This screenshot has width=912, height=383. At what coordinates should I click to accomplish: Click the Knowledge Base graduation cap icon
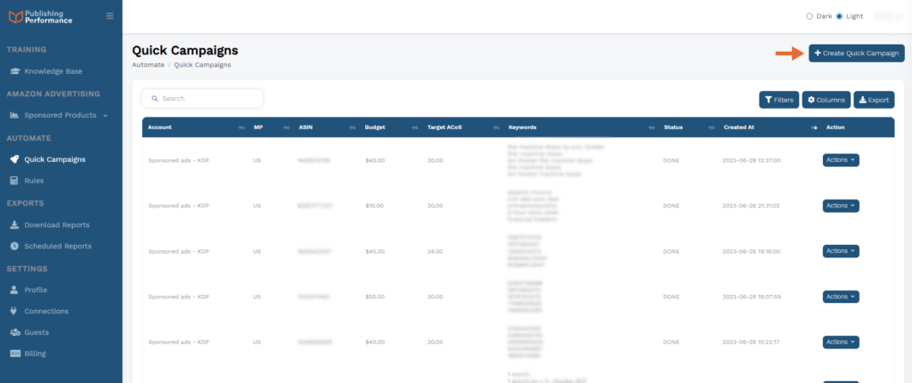(x=14, y=71)
